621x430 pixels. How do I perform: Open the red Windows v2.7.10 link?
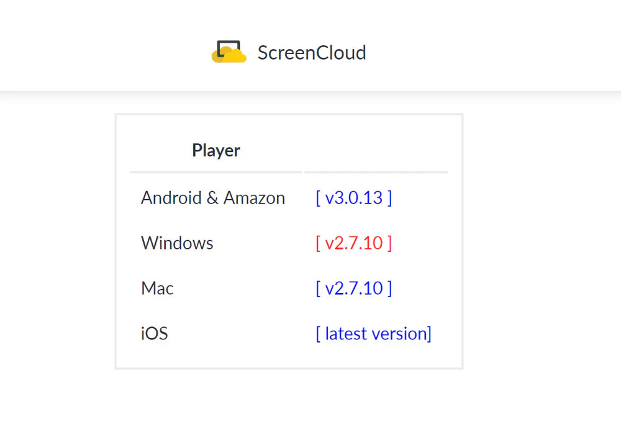point(354,243)
